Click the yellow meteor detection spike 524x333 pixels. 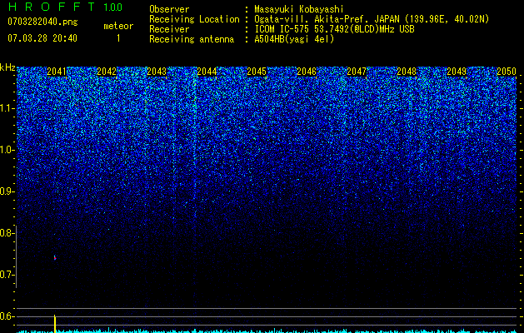pos(55,323)
